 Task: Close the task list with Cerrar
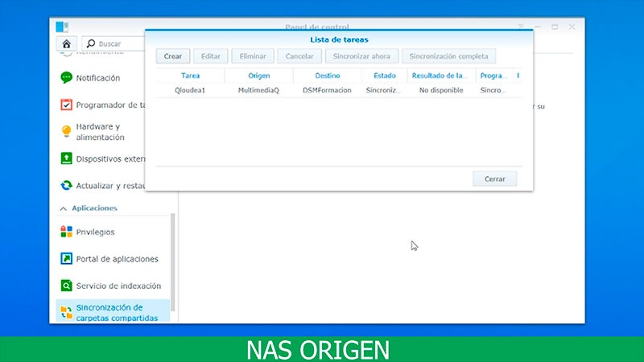(495, 179)
